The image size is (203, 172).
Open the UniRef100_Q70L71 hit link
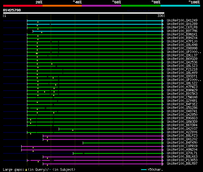click(182, 153)
